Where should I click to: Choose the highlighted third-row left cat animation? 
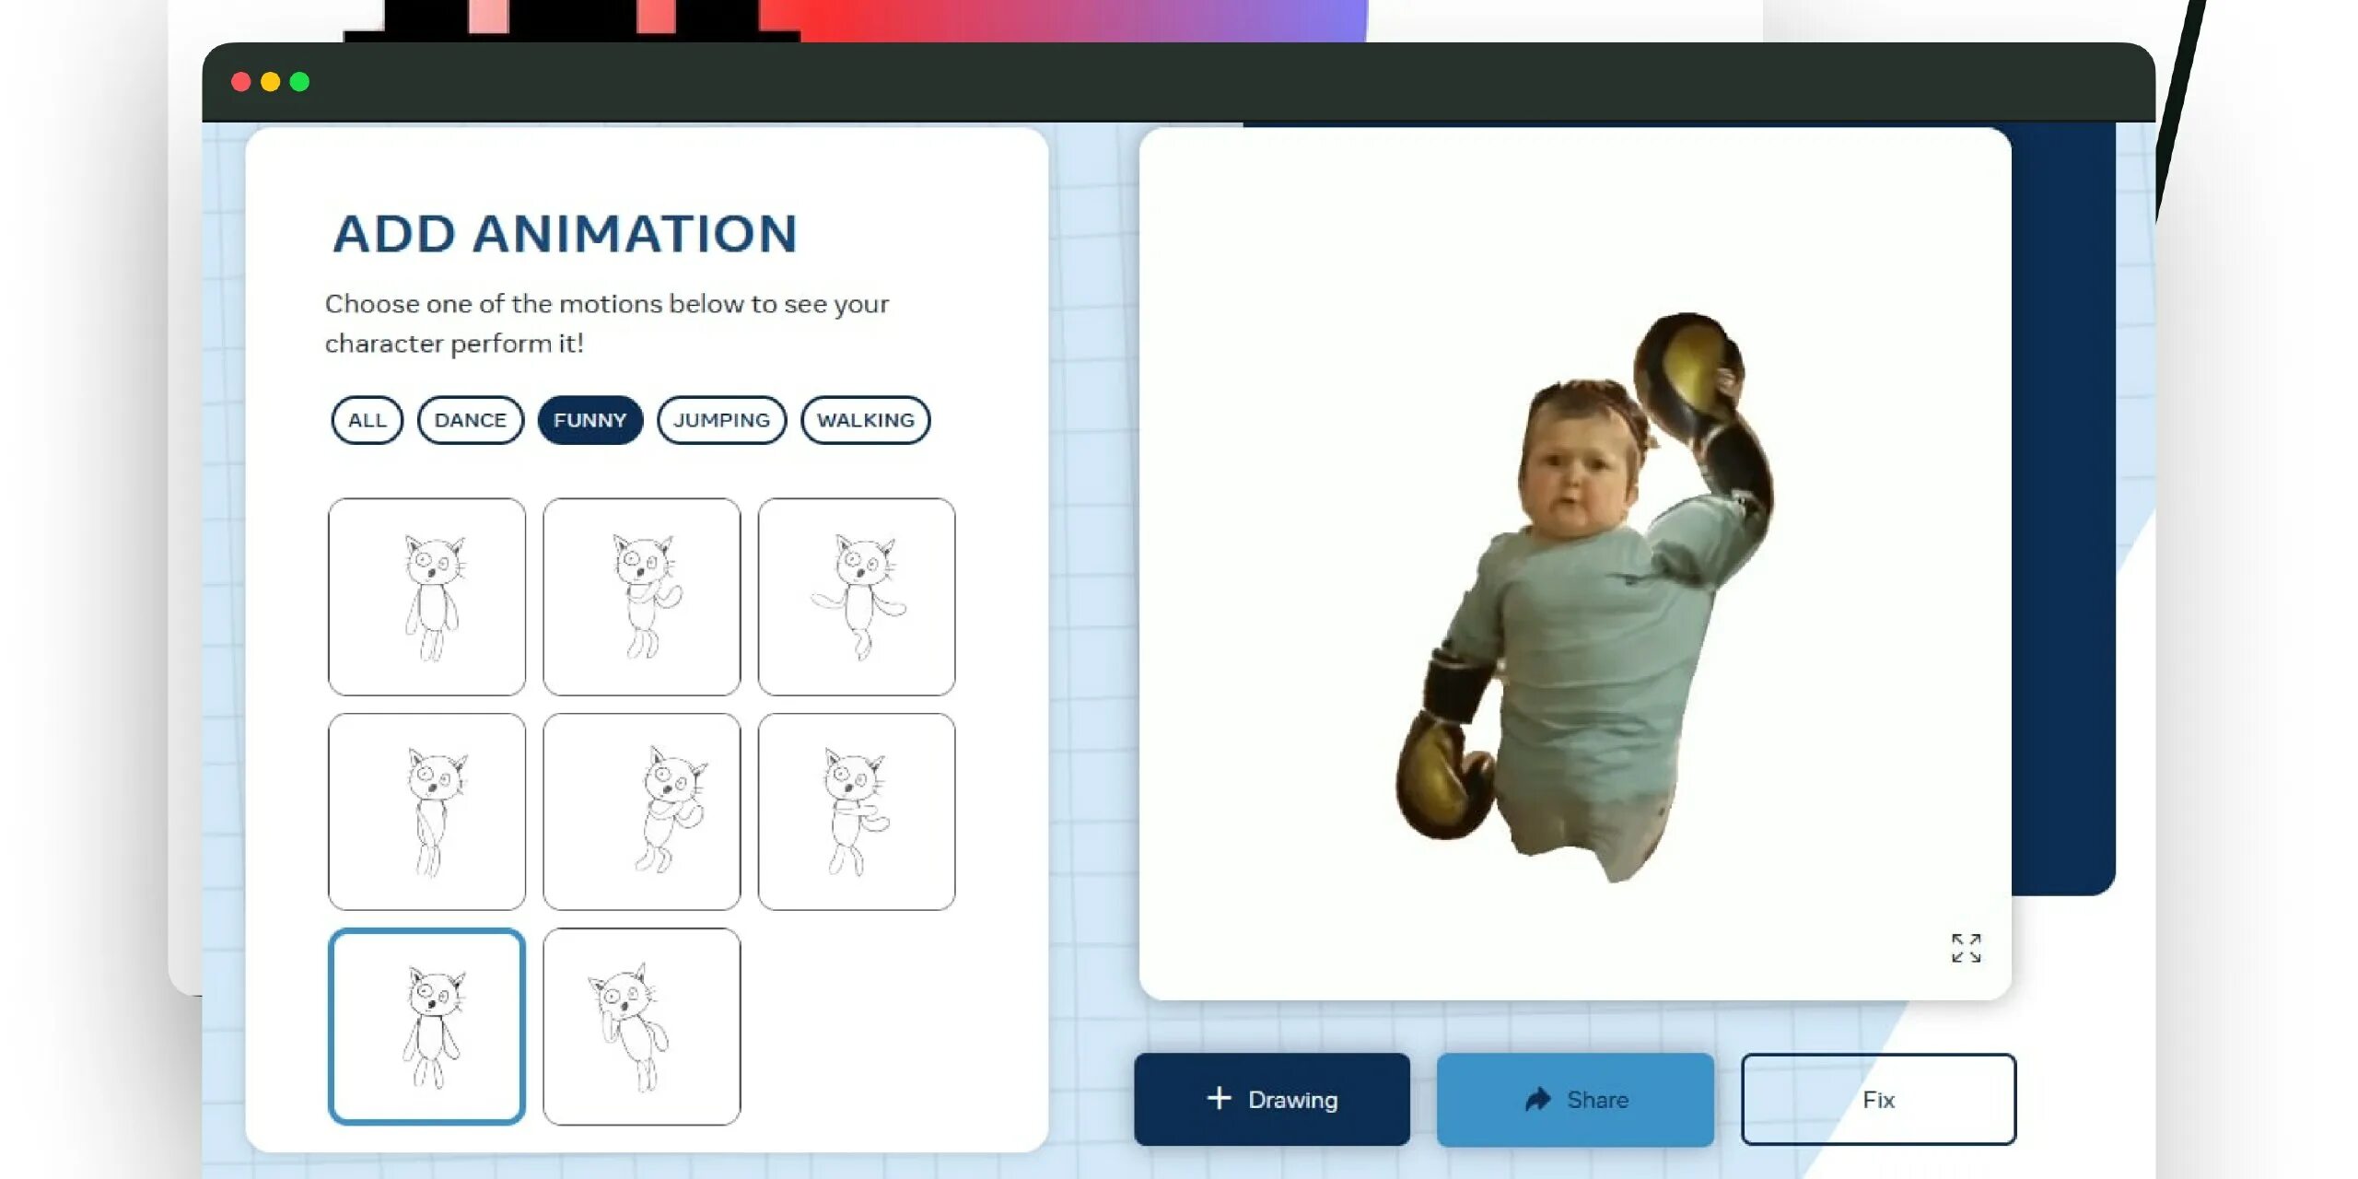click(426, 1027)
